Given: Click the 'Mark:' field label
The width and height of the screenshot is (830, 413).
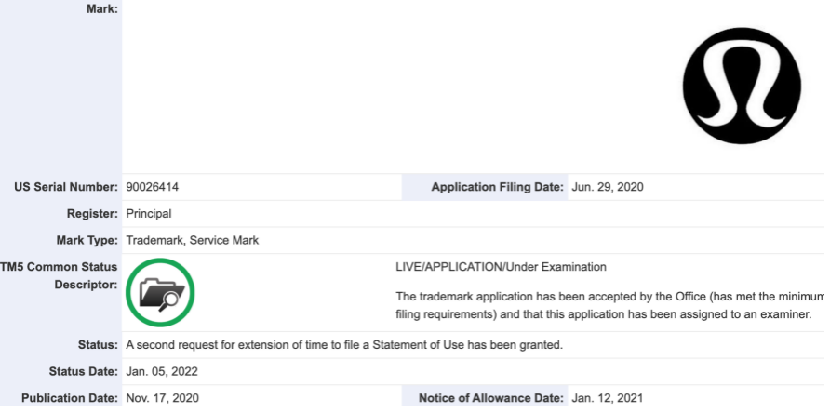Looking at the screenshot, I should [x=102, y=8].
